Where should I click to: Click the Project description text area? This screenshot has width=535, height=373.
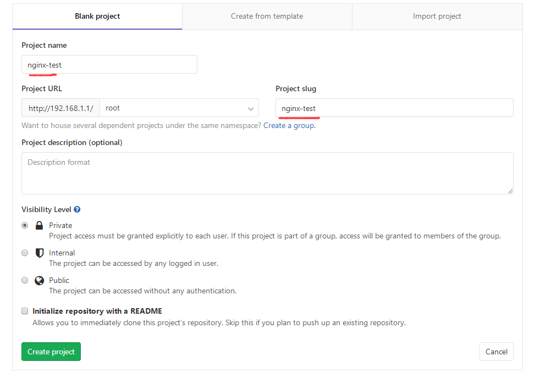point(267,173)
